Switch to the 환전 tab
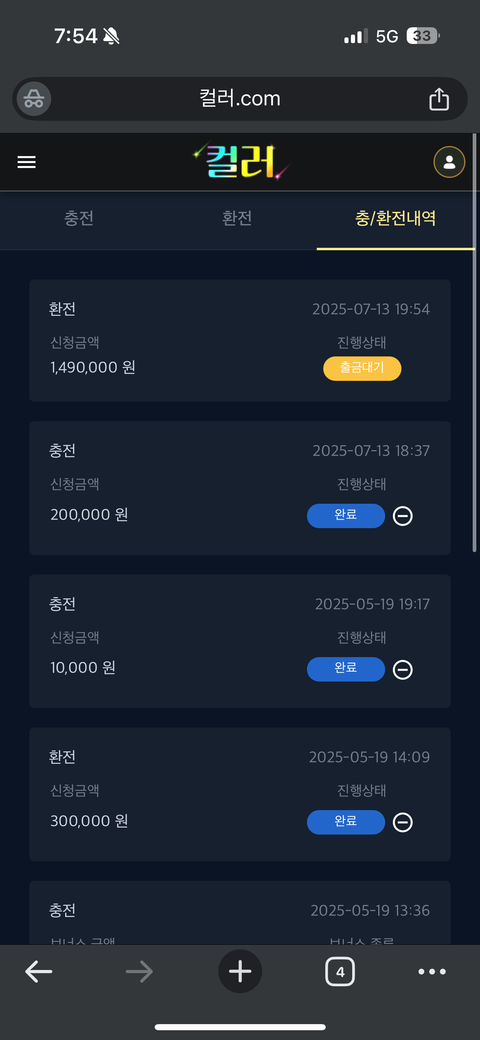 tap(237, 219)
